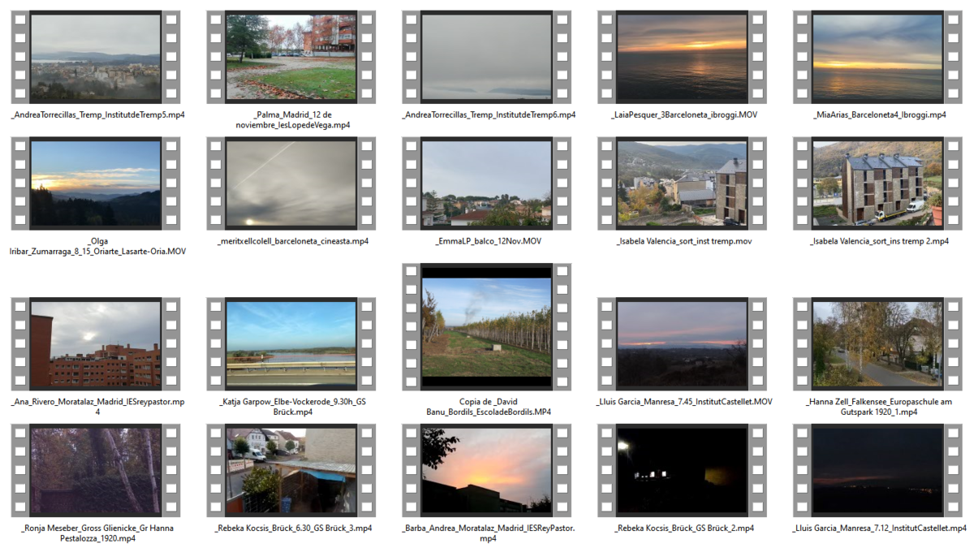This screenshot has height=548, width=974.
Task: Select the EmmaLP balco 12Nov video
Action: 486,183
